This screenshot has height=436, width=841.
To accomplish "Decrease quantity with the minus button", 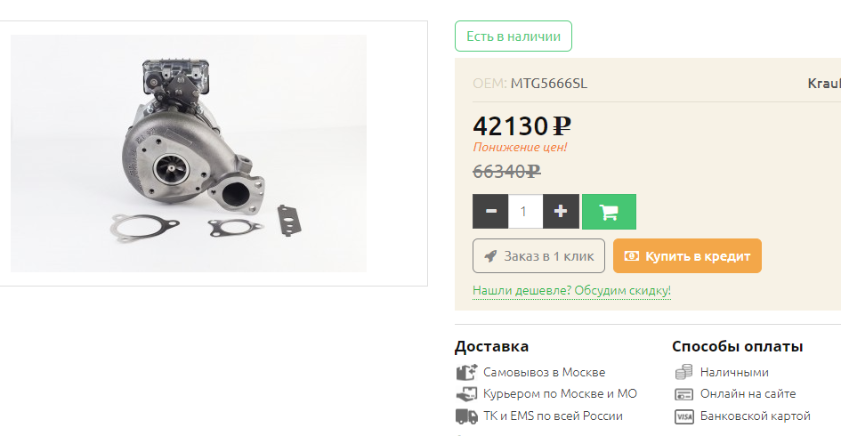I will (490, 211).
